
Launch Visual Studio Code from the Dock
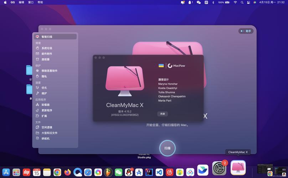click(159, 172)
